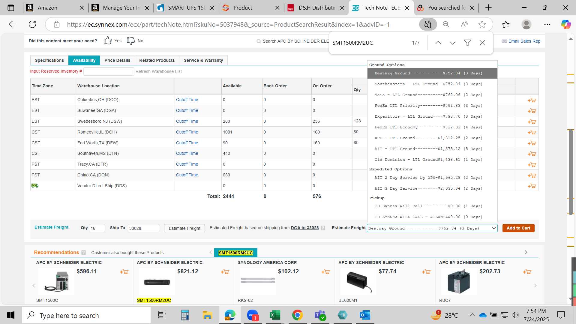The width and height of the screenshot is (576, 324).
Task: Click Refresh Warehouse List link
Action: point(158,71)
